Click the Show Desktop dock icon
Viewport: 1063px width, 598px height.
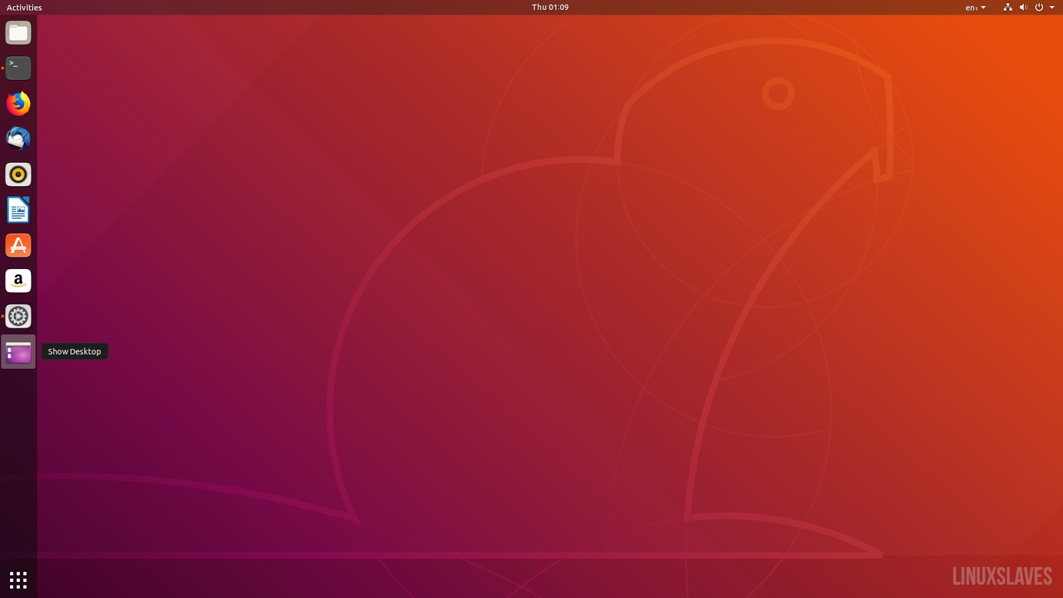click(18, 351)
